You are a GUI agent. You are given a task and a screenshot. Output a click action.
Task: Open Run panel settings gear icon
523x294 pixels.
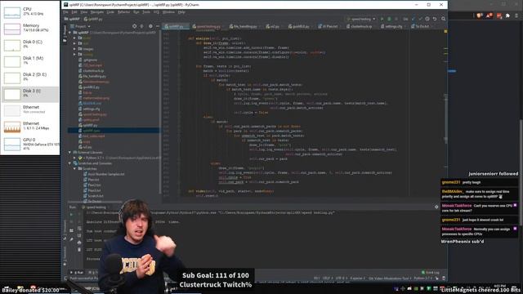[436, 207]
